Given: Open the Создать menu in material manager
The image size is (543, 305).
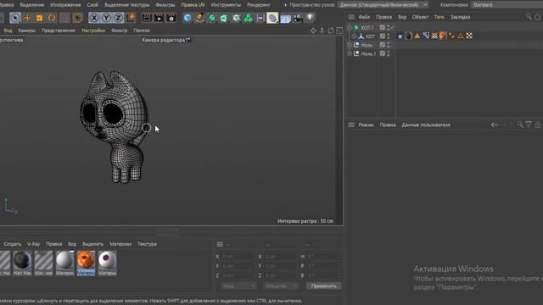Looking at the screenshot, I should click(x=13, y=244).
